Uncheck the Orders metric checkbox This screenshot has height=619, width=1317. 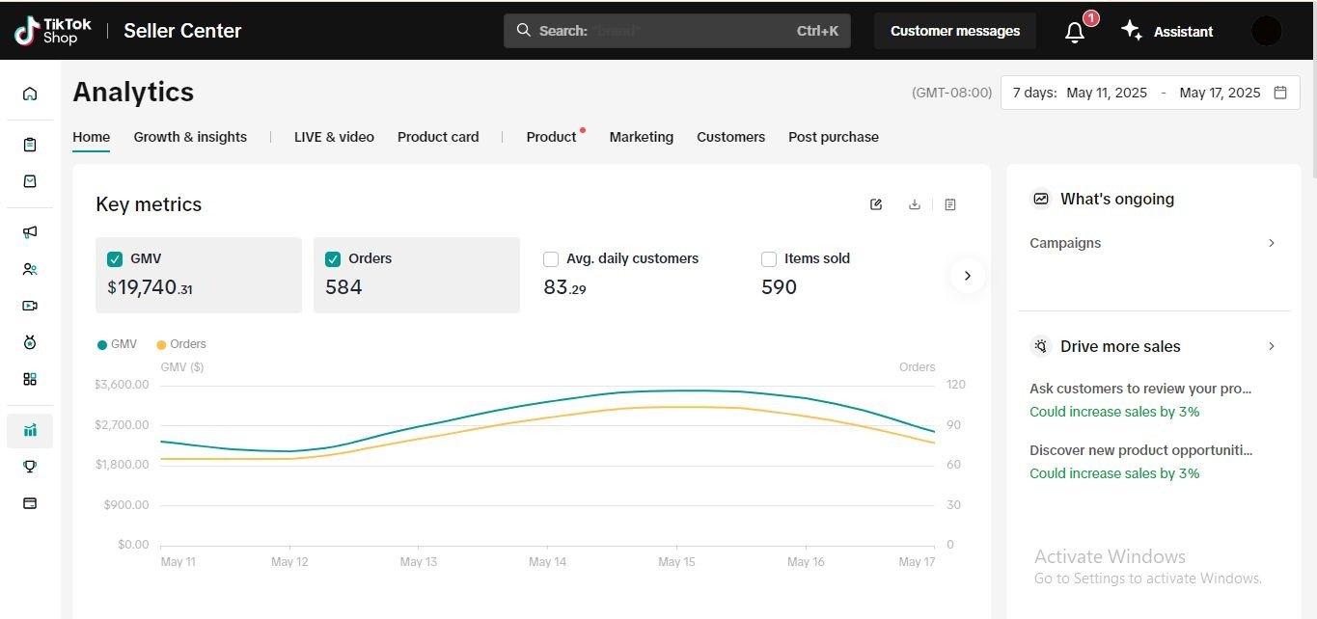(333, 258)
